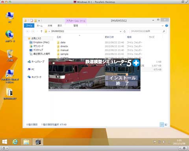Open the 共有 ribbon tab
Image resolution: width=189 pixels, height=151 pixels.
point(50,26)
